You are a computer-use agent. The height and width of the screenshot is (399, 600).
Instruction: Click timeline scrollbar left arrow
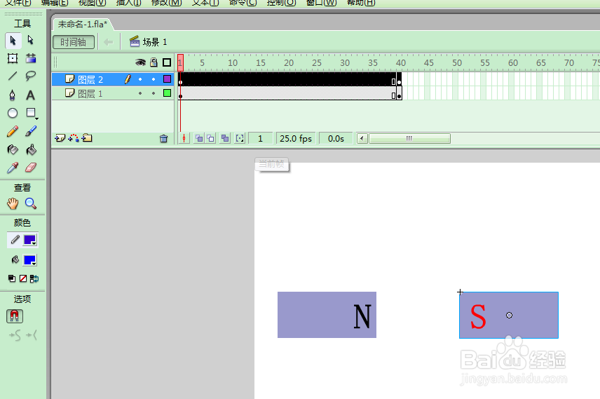[x=362, y=138]
